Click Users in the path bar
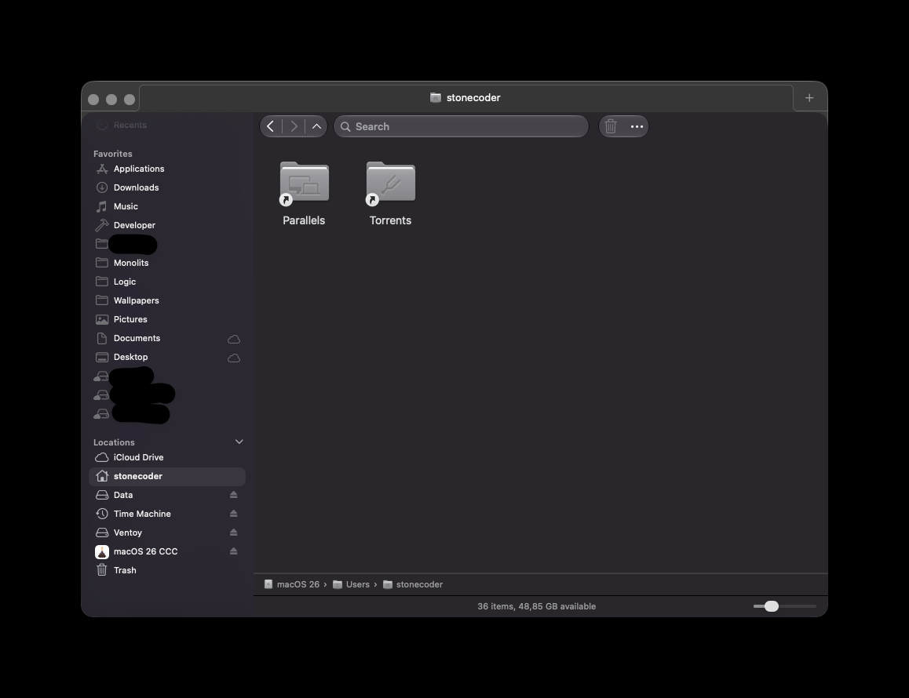Screen dimensions: 909x698 (x=352, y=584)
